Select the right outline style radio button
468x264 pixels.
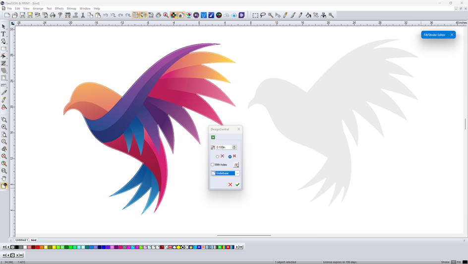pyautogui.click(x=230, y=156)
